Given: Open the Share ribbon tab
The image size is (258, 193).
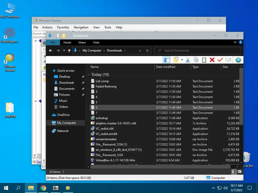Looking at the screenshot, I should (82, 42).
